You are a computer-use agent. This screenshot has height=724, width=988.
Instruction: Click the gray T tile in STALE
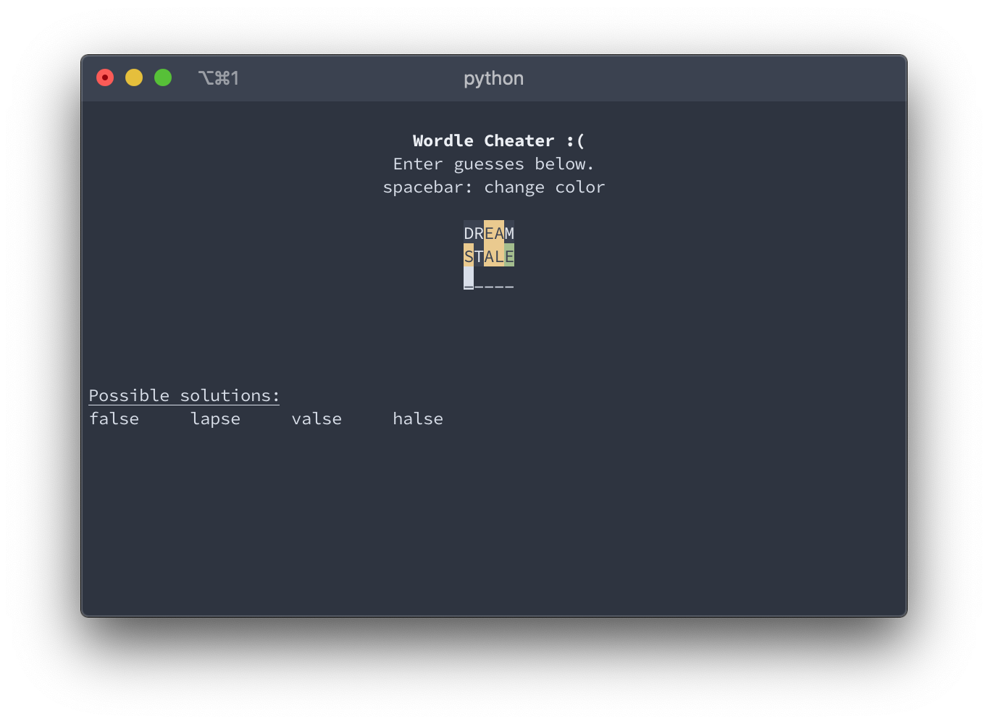click(x=479, y=256)
